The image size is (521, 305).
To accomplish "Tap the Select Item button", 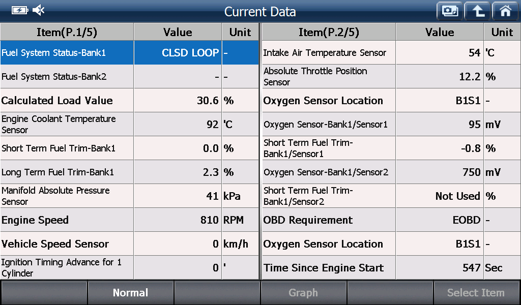I will click(x=476, y=293).
